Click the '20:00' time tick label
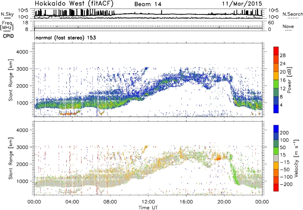 coord(224,202)
